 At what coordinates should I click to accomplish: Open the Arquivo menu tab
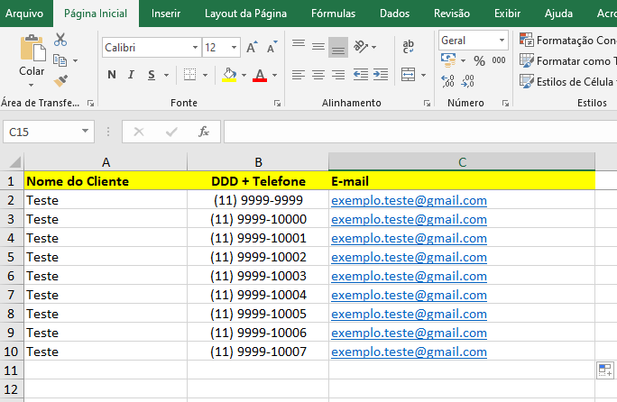(25, 14)
